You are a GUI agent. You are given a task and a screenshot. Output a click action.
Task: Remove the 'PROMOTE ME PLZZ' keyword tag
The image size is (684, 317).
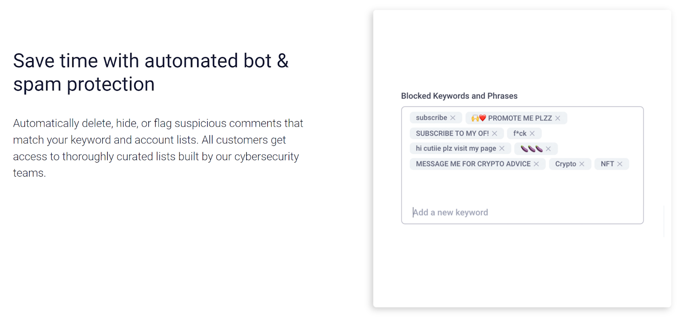click(x=557, y=118)
